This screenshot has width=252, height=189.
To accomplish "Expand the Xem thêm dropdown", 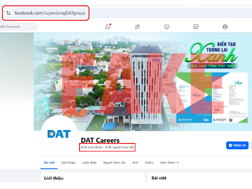I will (x=169, y=163).
